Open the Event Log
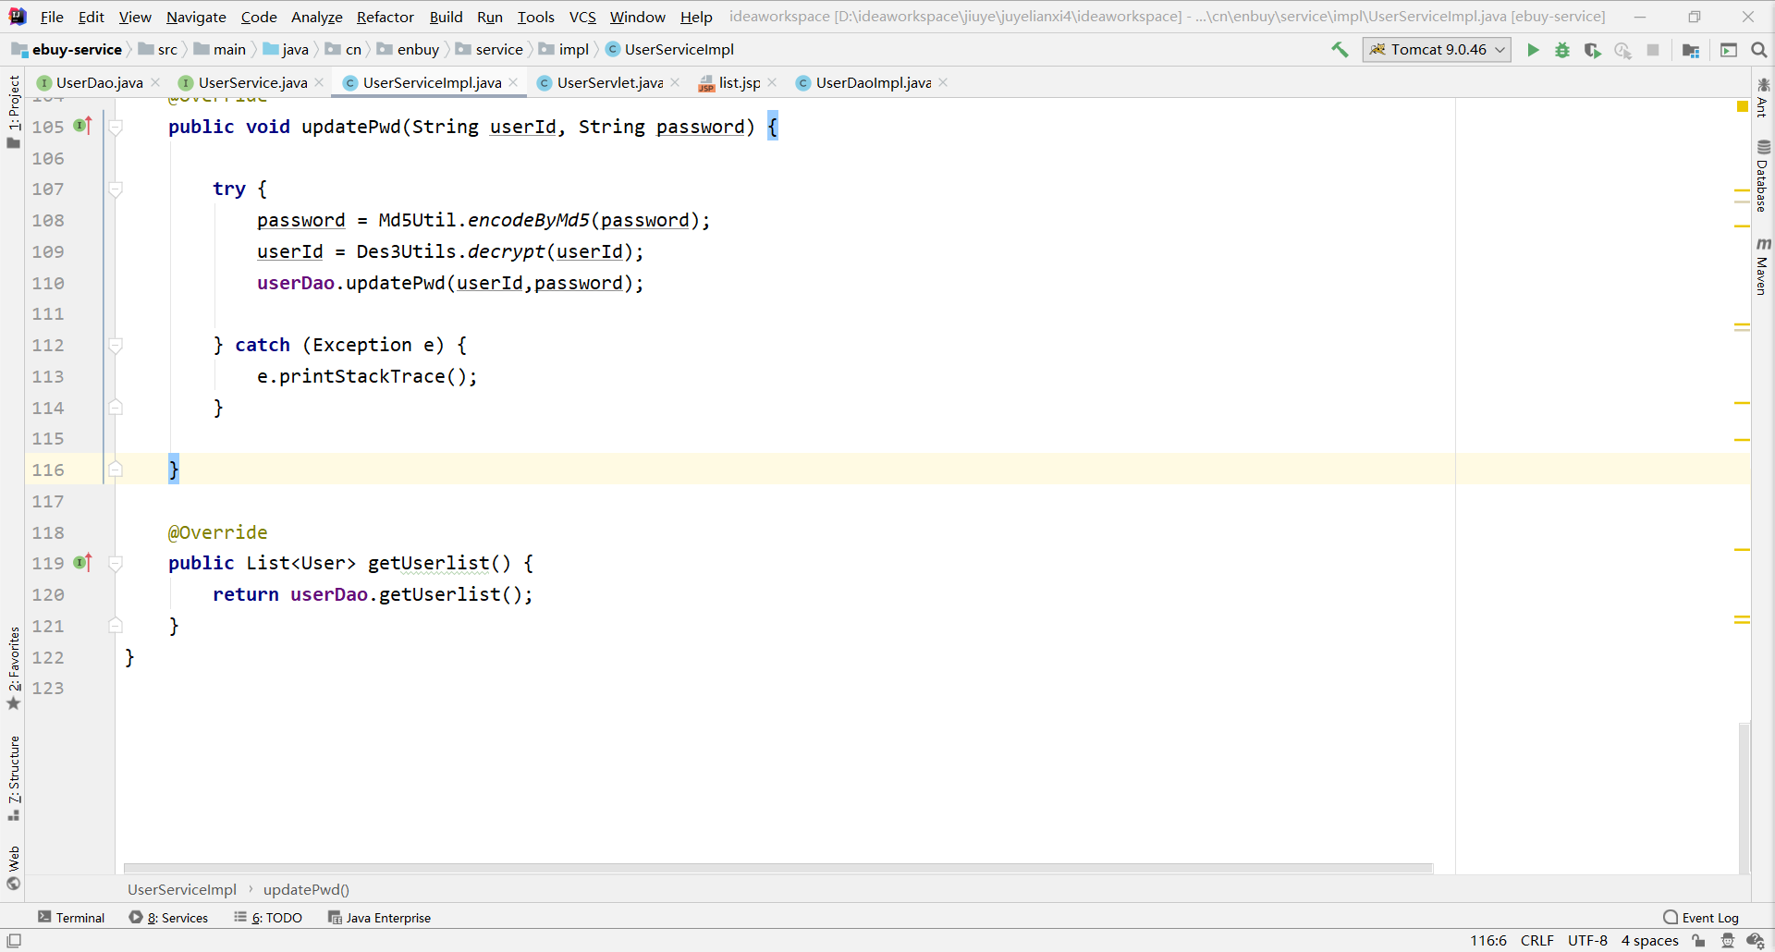Image resolution: width=1775 pixels, height=952 pixels. pos(1701,918)
